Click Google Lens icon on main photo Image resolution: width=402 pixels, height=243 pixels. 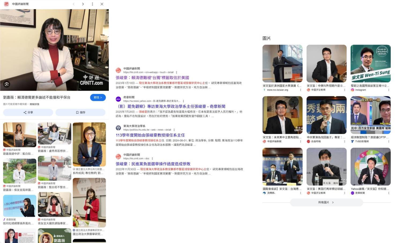7,84
